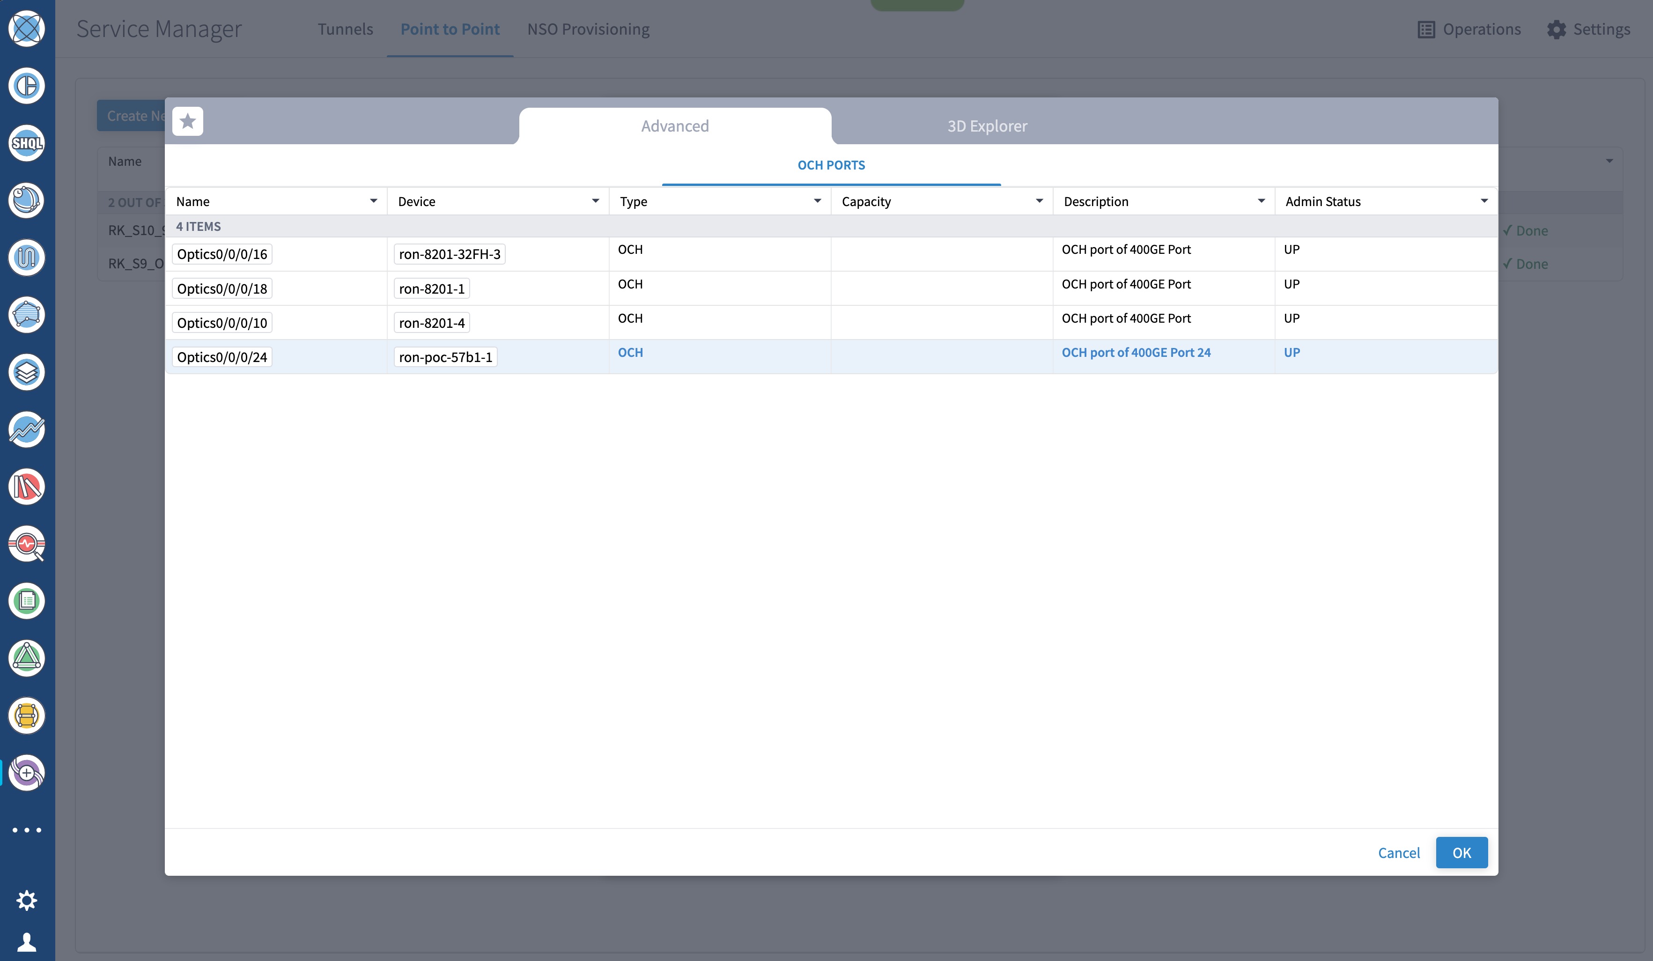Click the user profile icon at sidebar bottom
Image resolution: width=1653 pixels, height=961 pixels.
click(26, 943)
